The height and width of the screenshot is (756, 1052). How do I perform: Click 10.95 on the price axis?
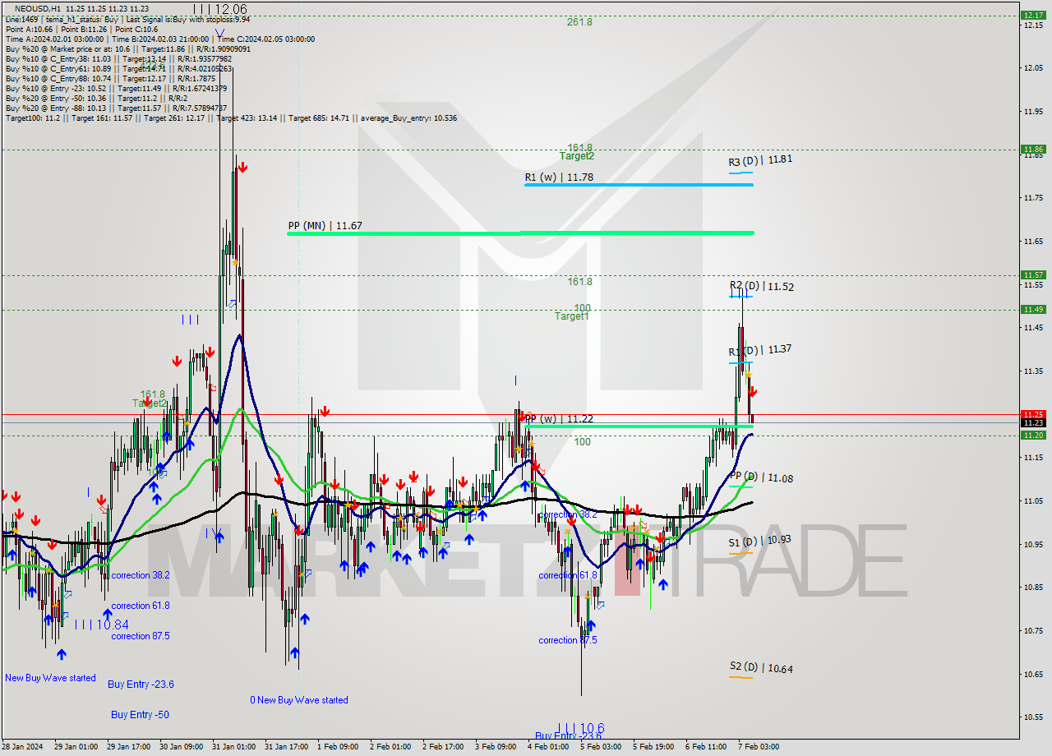coord(1034,544)
